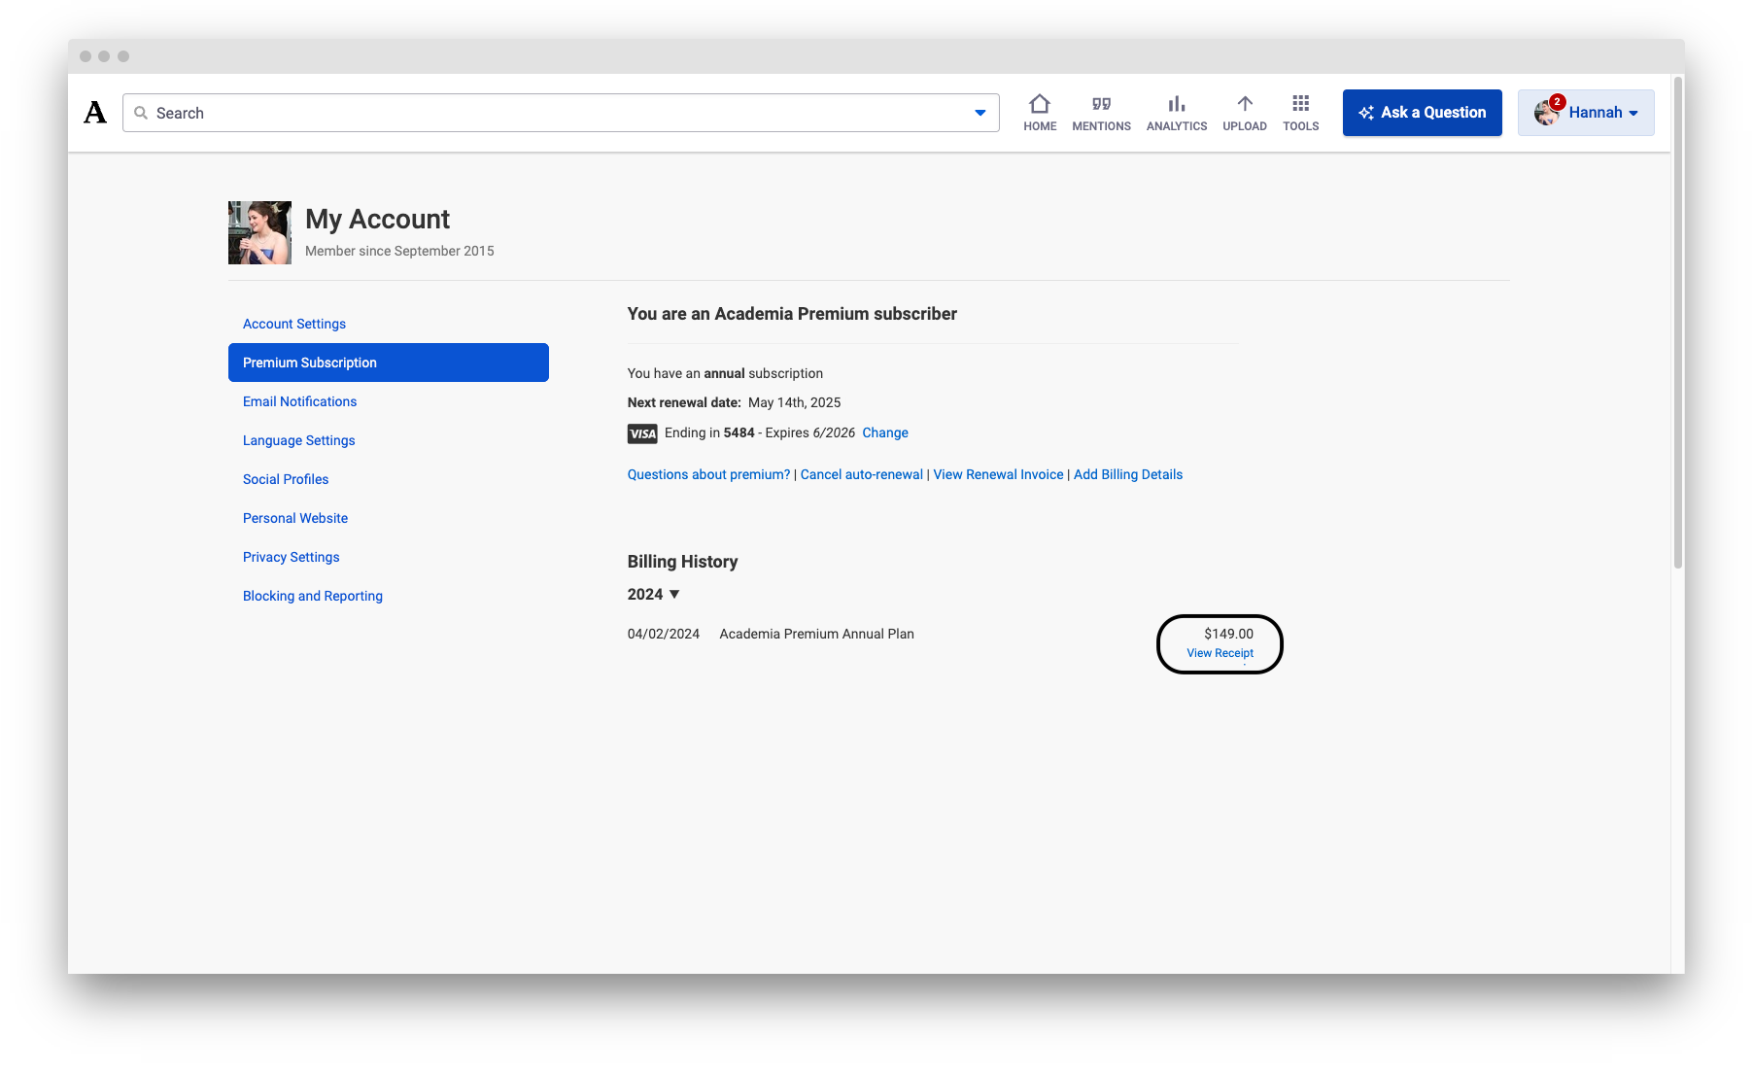
Task: Open Email Notifications
Action: pyautogui.click(x=299, y=401)
